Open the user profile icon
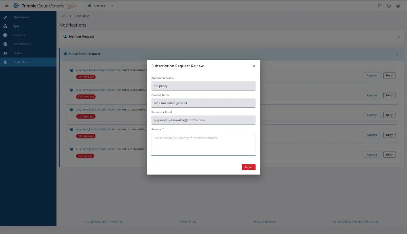 [x=398, y=6]
